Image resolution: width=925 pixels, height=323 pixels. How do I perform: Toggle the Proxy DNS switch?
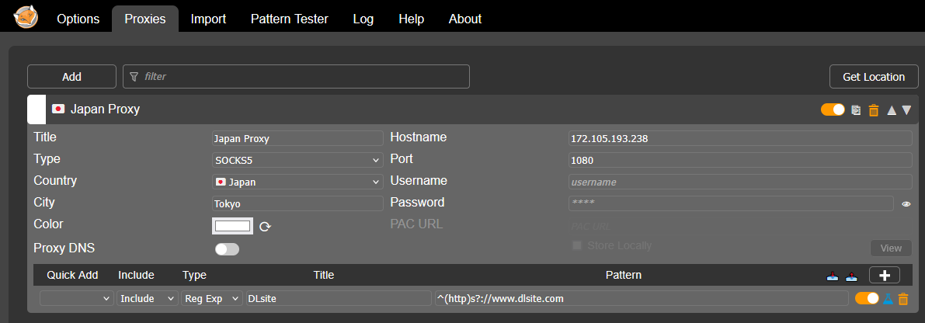point(227,249)
